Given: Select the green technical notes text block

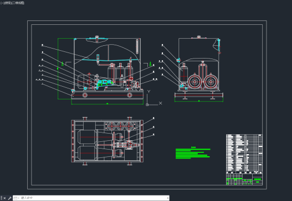Looking at the screenshot, I should tap(193, 153).
